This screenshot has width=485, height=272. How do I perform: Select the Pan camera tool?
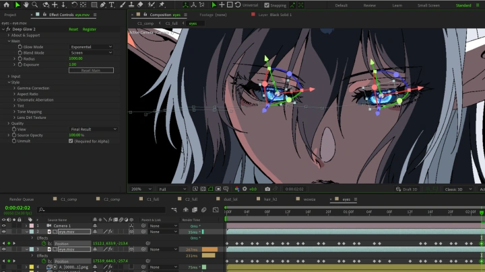click(55, 5)
